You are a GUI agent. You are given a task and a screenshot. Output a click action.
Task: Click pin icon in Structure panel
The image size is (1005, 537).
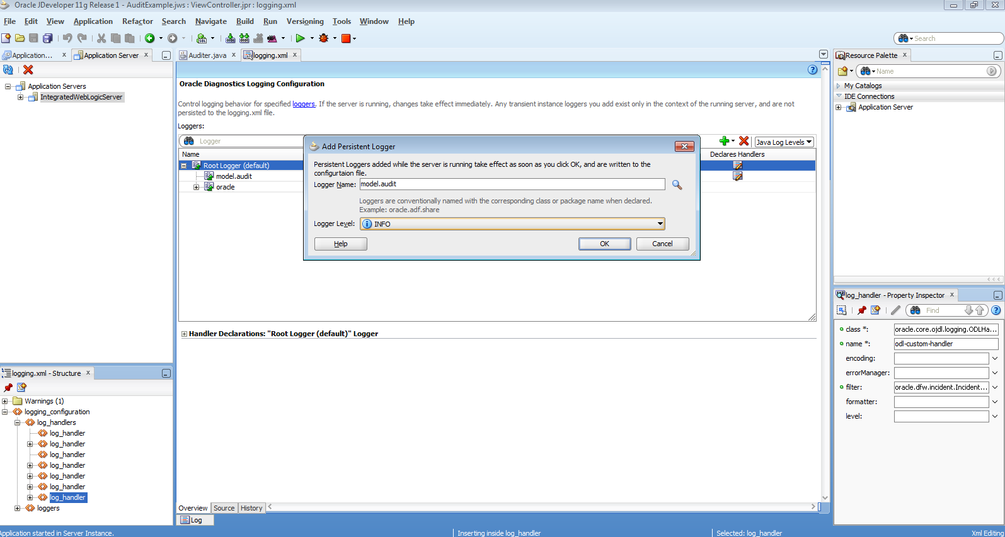tap(8, 387)
